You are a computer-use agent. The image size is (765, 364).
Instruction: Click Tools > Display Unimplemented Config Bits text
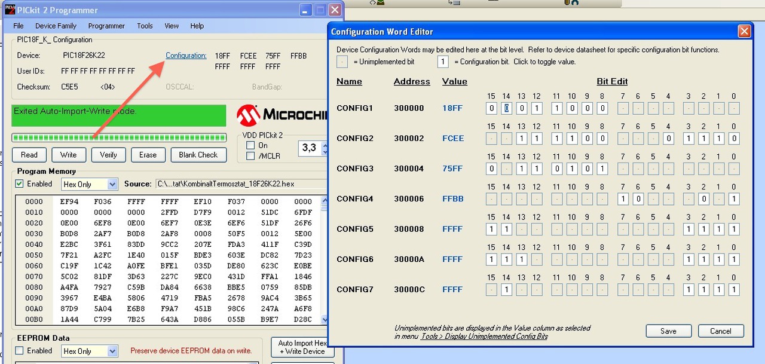pyautogui.click(x=484, y=336)
